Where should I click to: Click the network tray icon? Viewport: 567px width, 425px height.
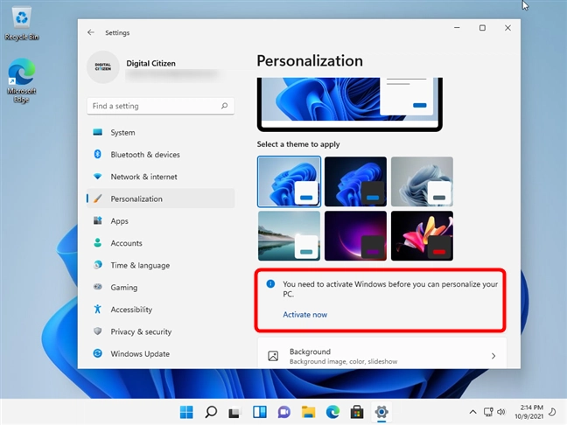488,412
